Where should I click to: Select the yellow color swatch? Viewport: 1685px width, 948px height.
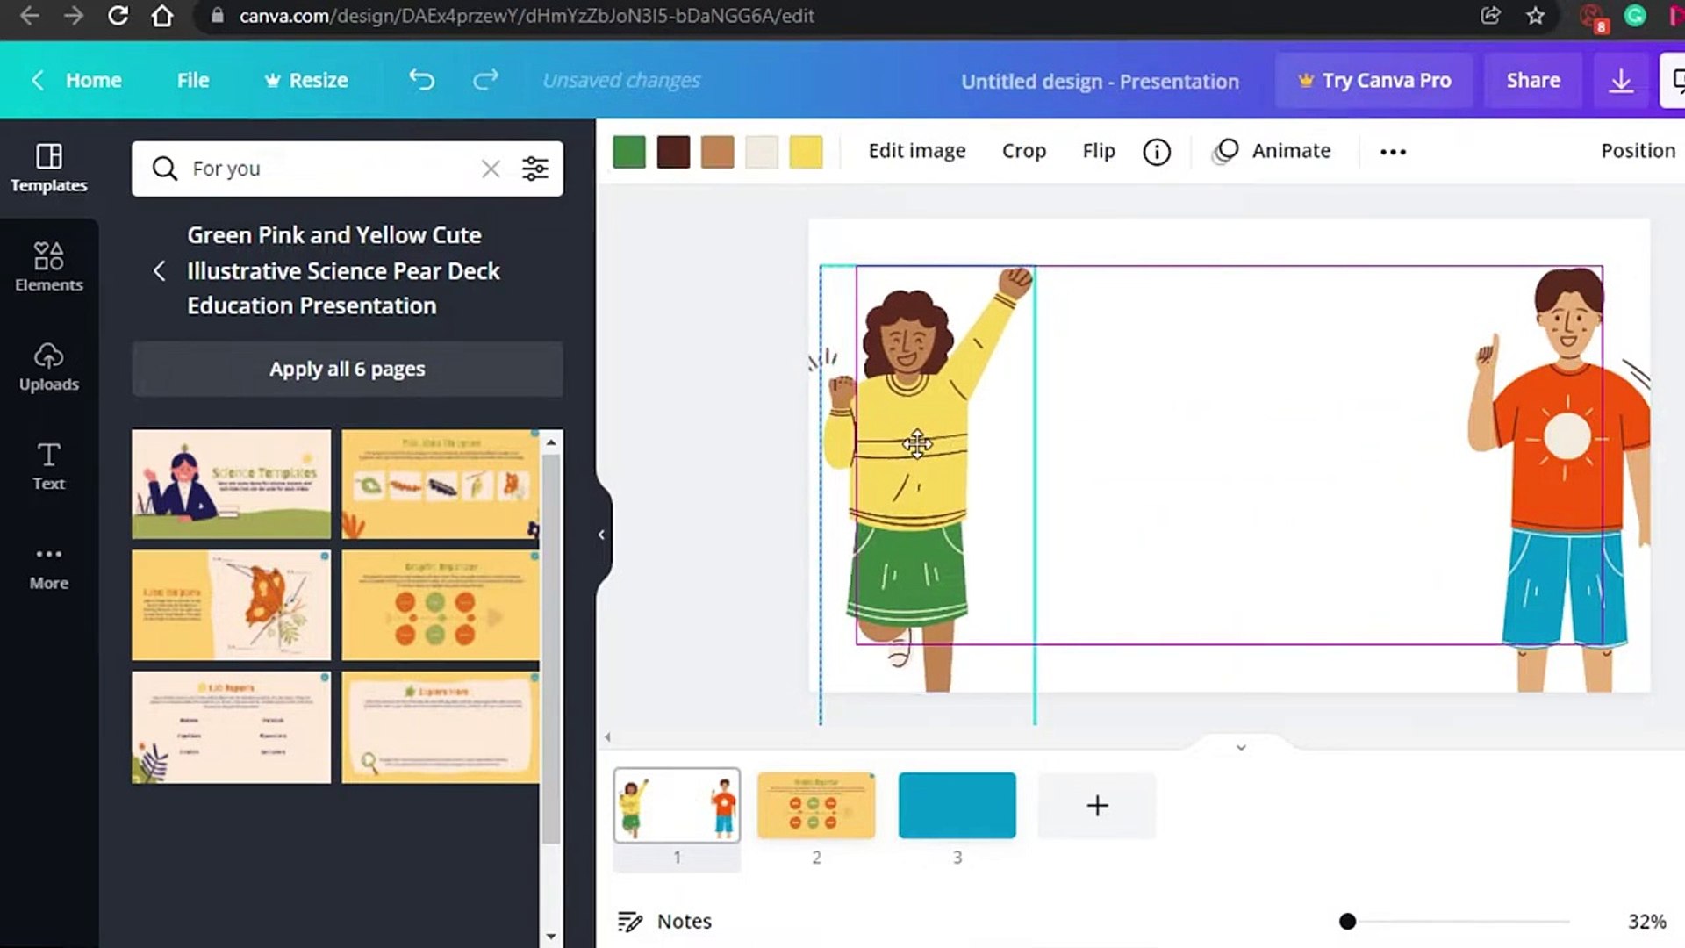click(806, 151)
